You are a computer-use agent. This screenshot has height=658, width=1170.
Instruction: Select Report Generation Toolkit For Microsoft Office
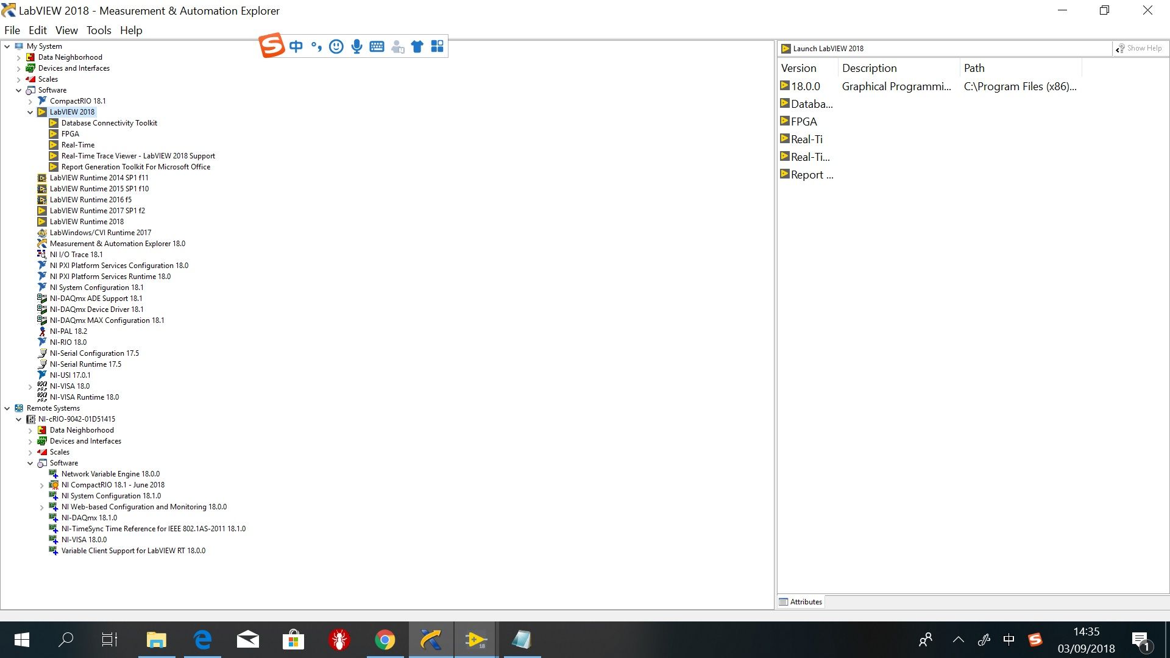(135, 167)
